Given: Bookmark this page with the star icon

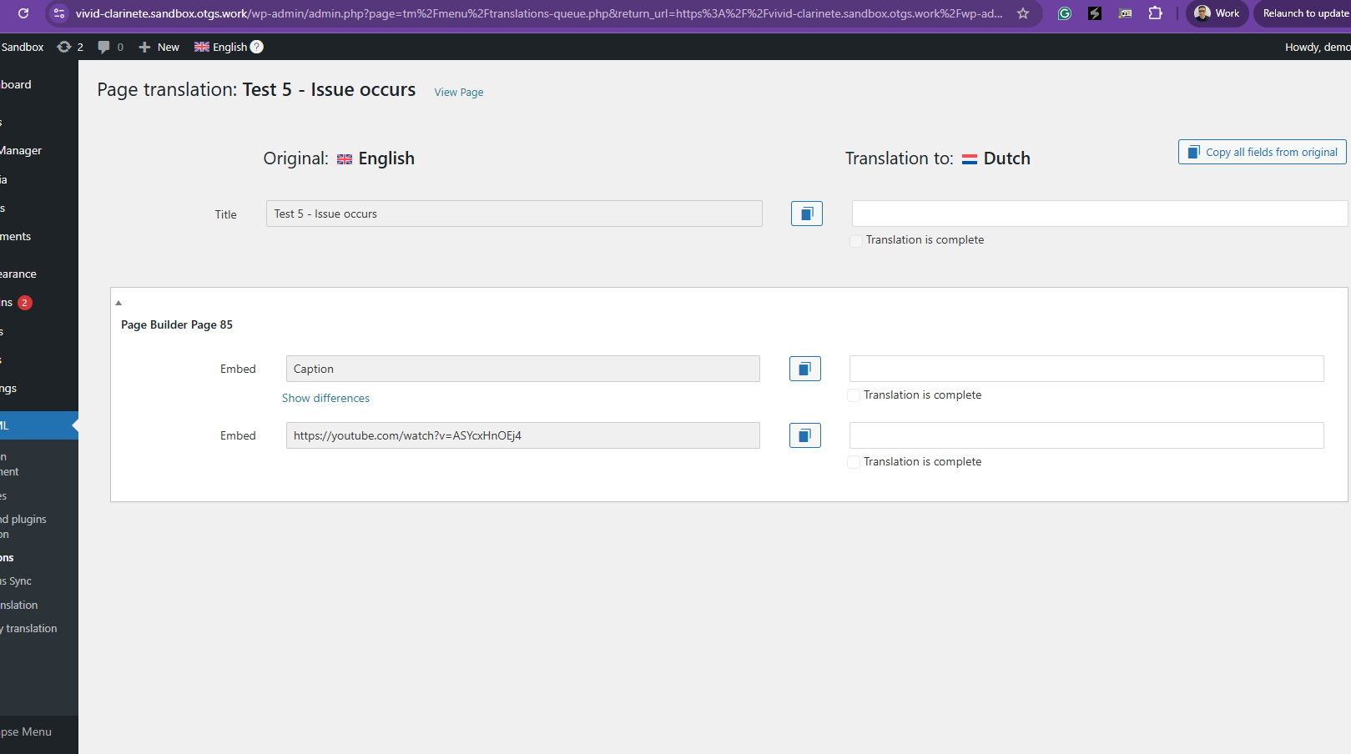Looking at the screenshot, I should (x=1022, y=13).
